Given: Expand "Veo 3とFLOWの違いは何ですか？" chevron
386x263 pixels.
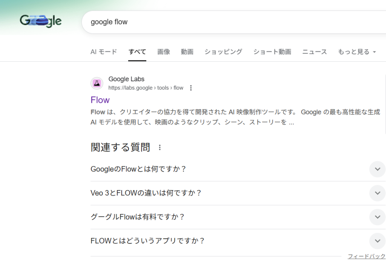Looking at the screenshot, I should pyautogui.click(x=377, y=193).
